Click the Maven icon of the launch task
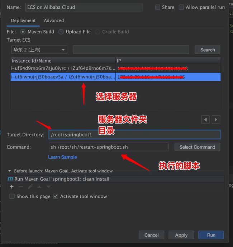Image resolution: width=233 pixels, height=247 pixels. 10,179
